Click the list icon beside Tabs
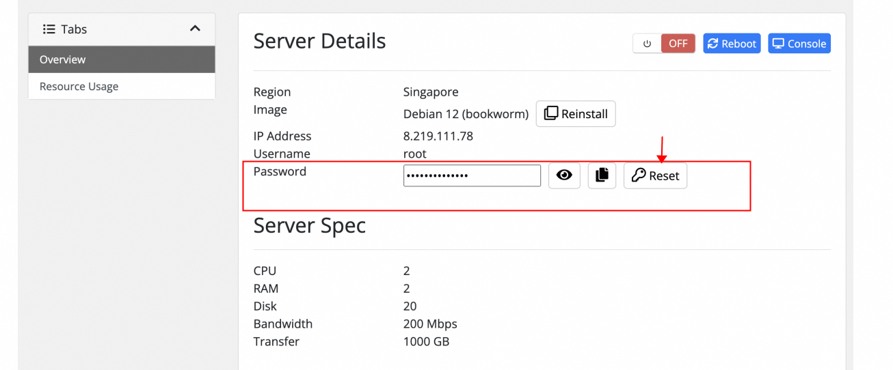The width and height of the screenshot is (893, 370). (x=49, y=29)
